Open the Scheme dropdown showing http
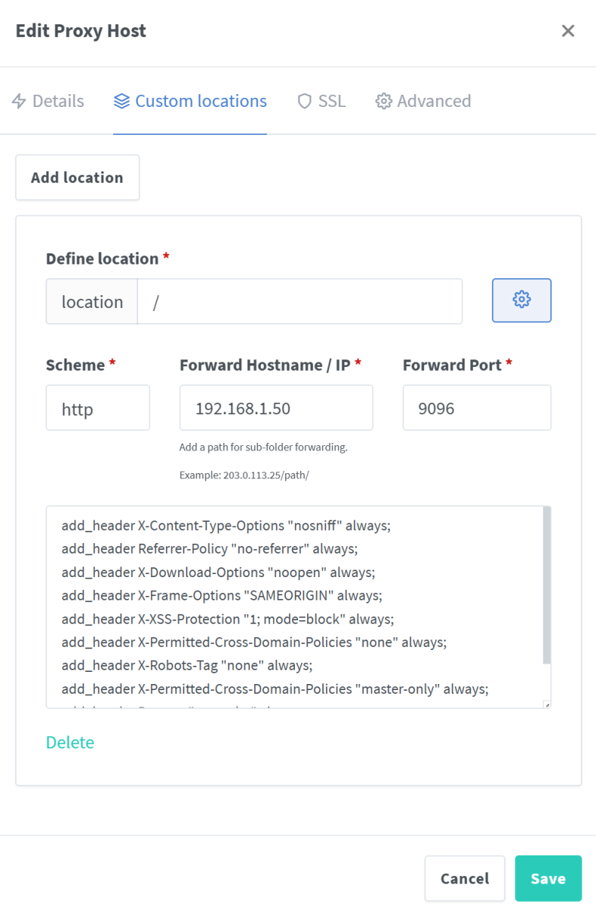The height and width of the screenshot is (910, 596). click(x=98, y=408)
